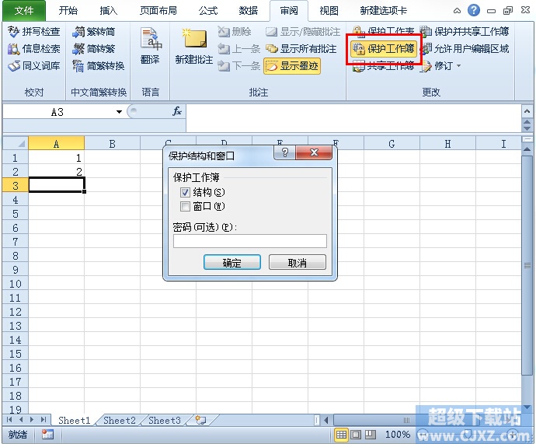The width and height of the screenshot is (536, 444).
Task: Open the 开始 tab
Action: [68, 11]
